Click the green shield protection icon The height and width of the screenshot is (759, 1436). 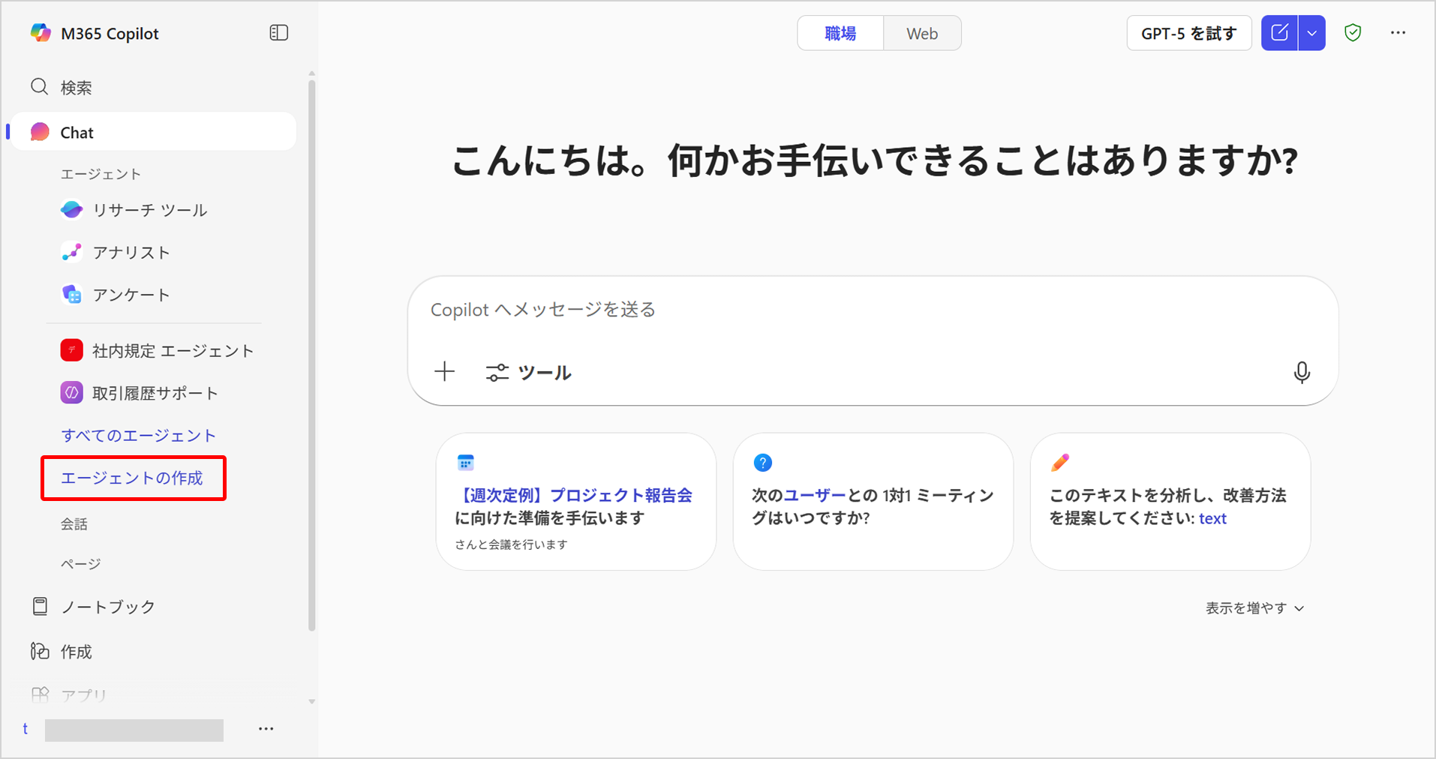tap(1353, 33)
